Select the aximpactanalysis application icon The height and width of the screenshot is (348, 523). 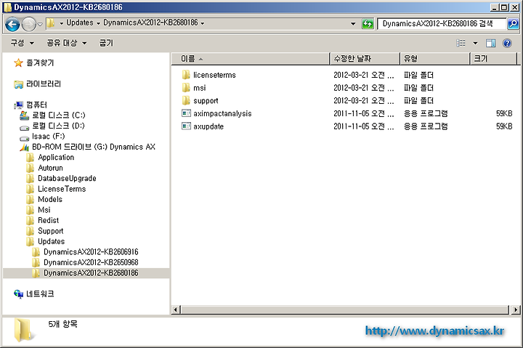186,113
